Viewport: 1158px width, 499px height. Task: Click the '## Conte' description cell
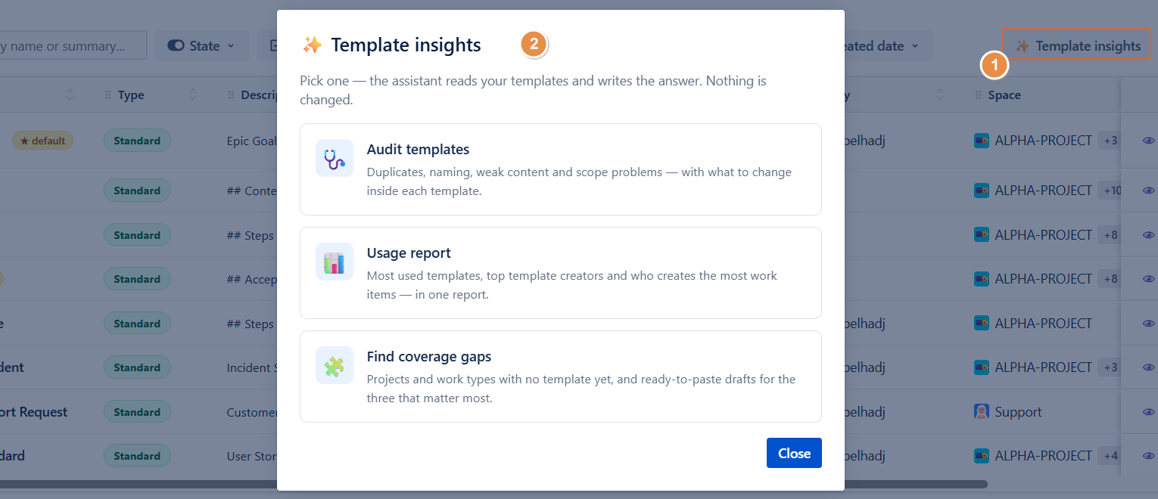point(252,191)
